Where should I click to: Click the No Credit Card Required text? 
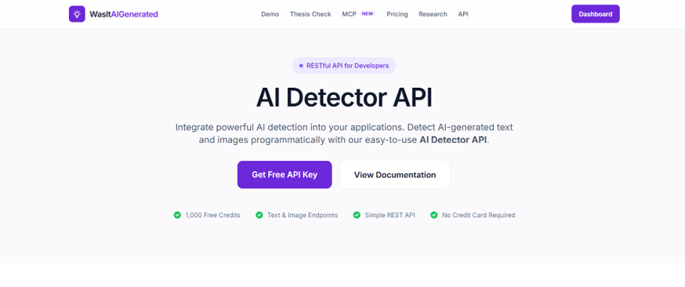(478, 215)
